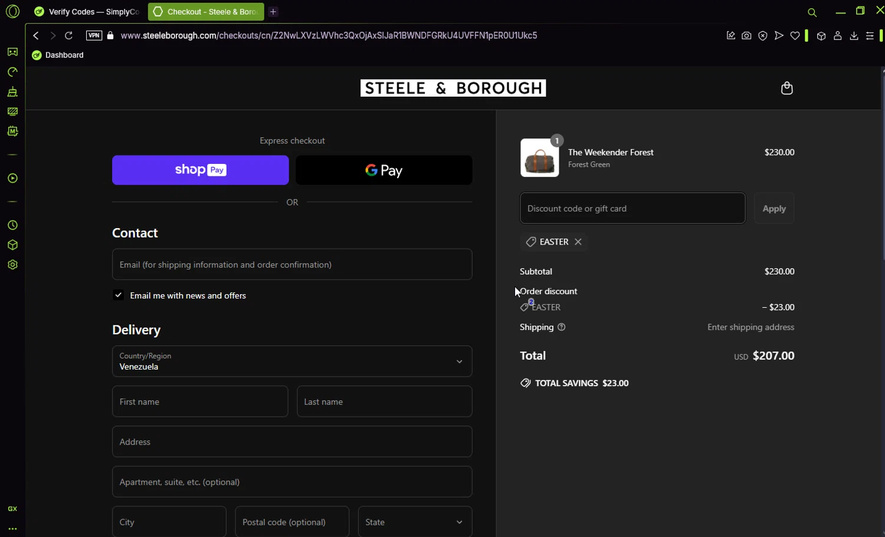Focus the First name field
Image resolution: width=885 pixels, height=537 pixels.
(x=200, y=401)
